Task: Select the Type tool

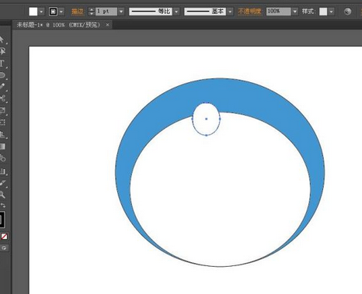Action: pyautogui.click(x=2, y=64)
